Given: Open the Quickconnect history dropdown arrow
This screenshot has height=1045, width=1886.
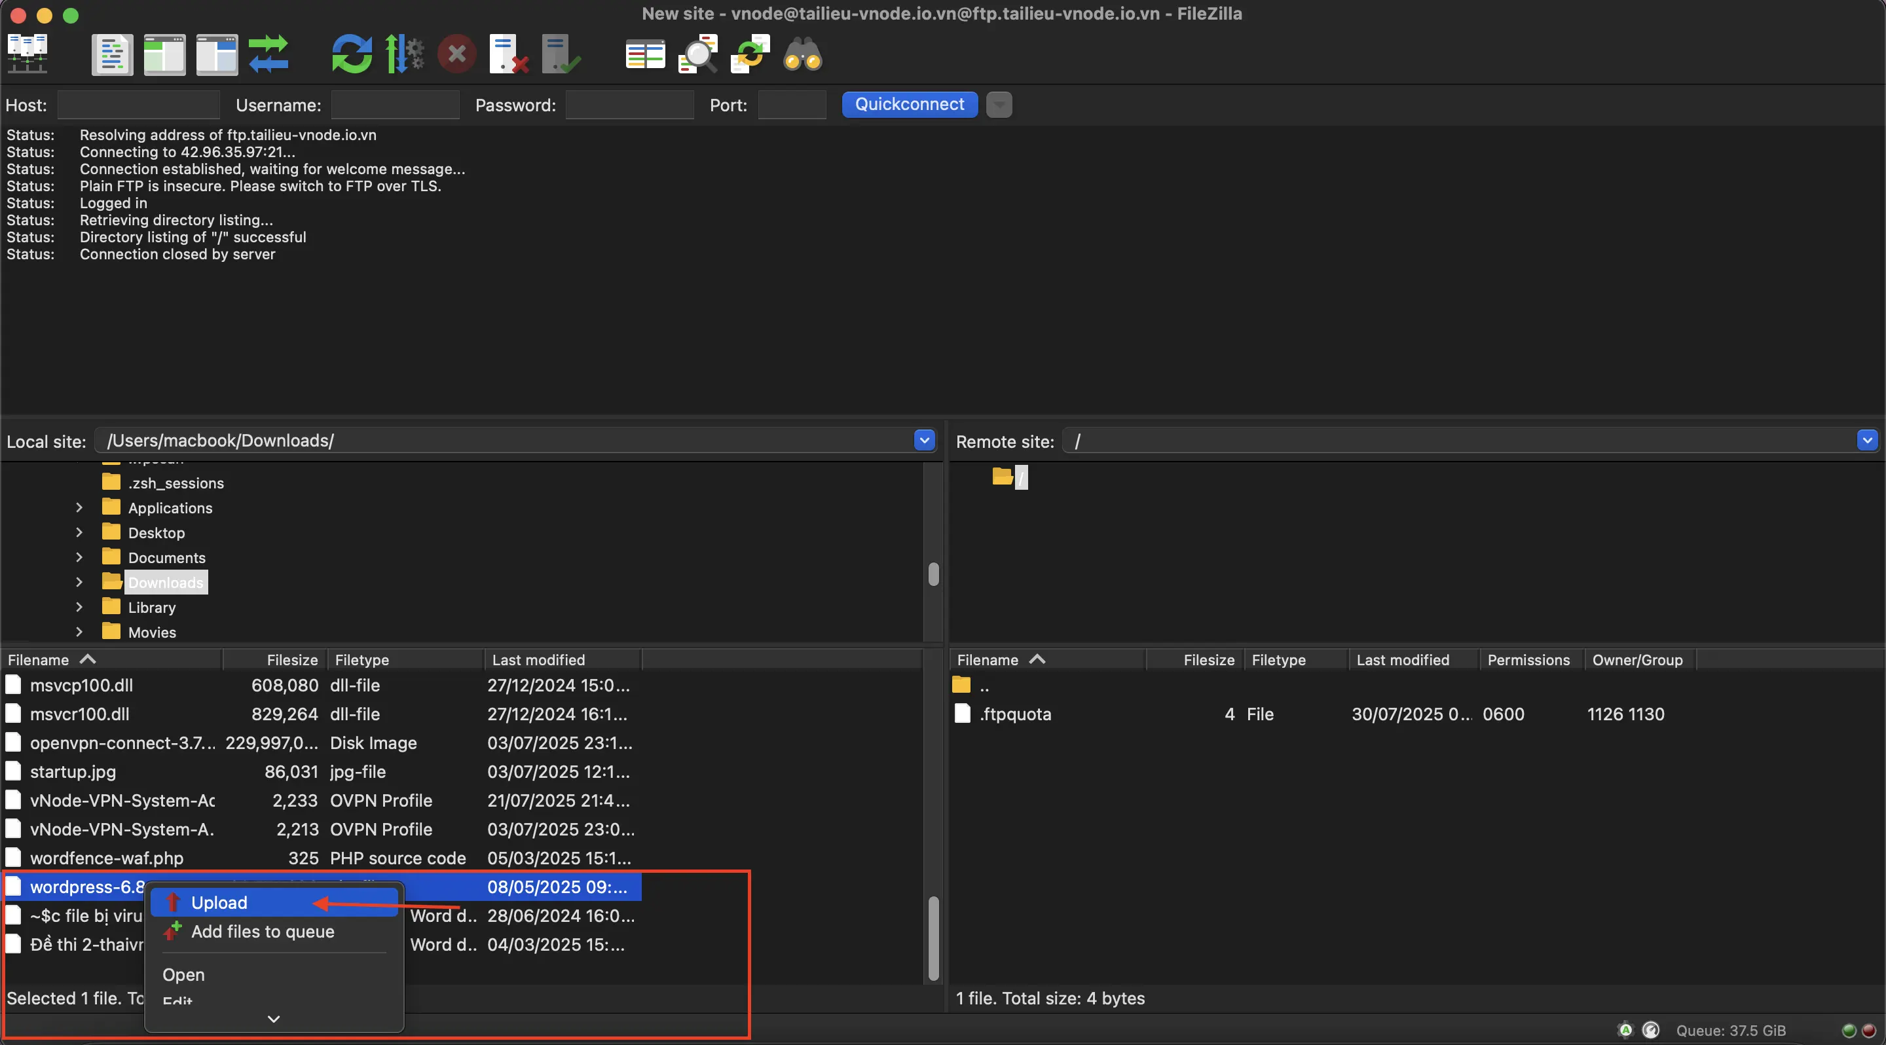Looking at the screenshot, I should click(999, 105).
